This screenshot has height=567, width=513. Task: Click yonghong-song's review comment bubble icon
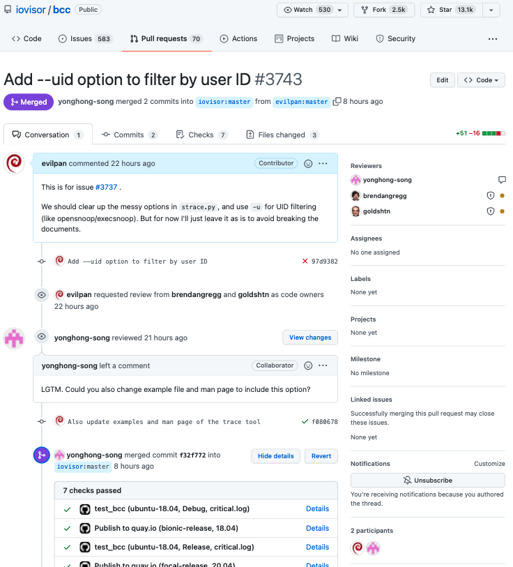501,180
